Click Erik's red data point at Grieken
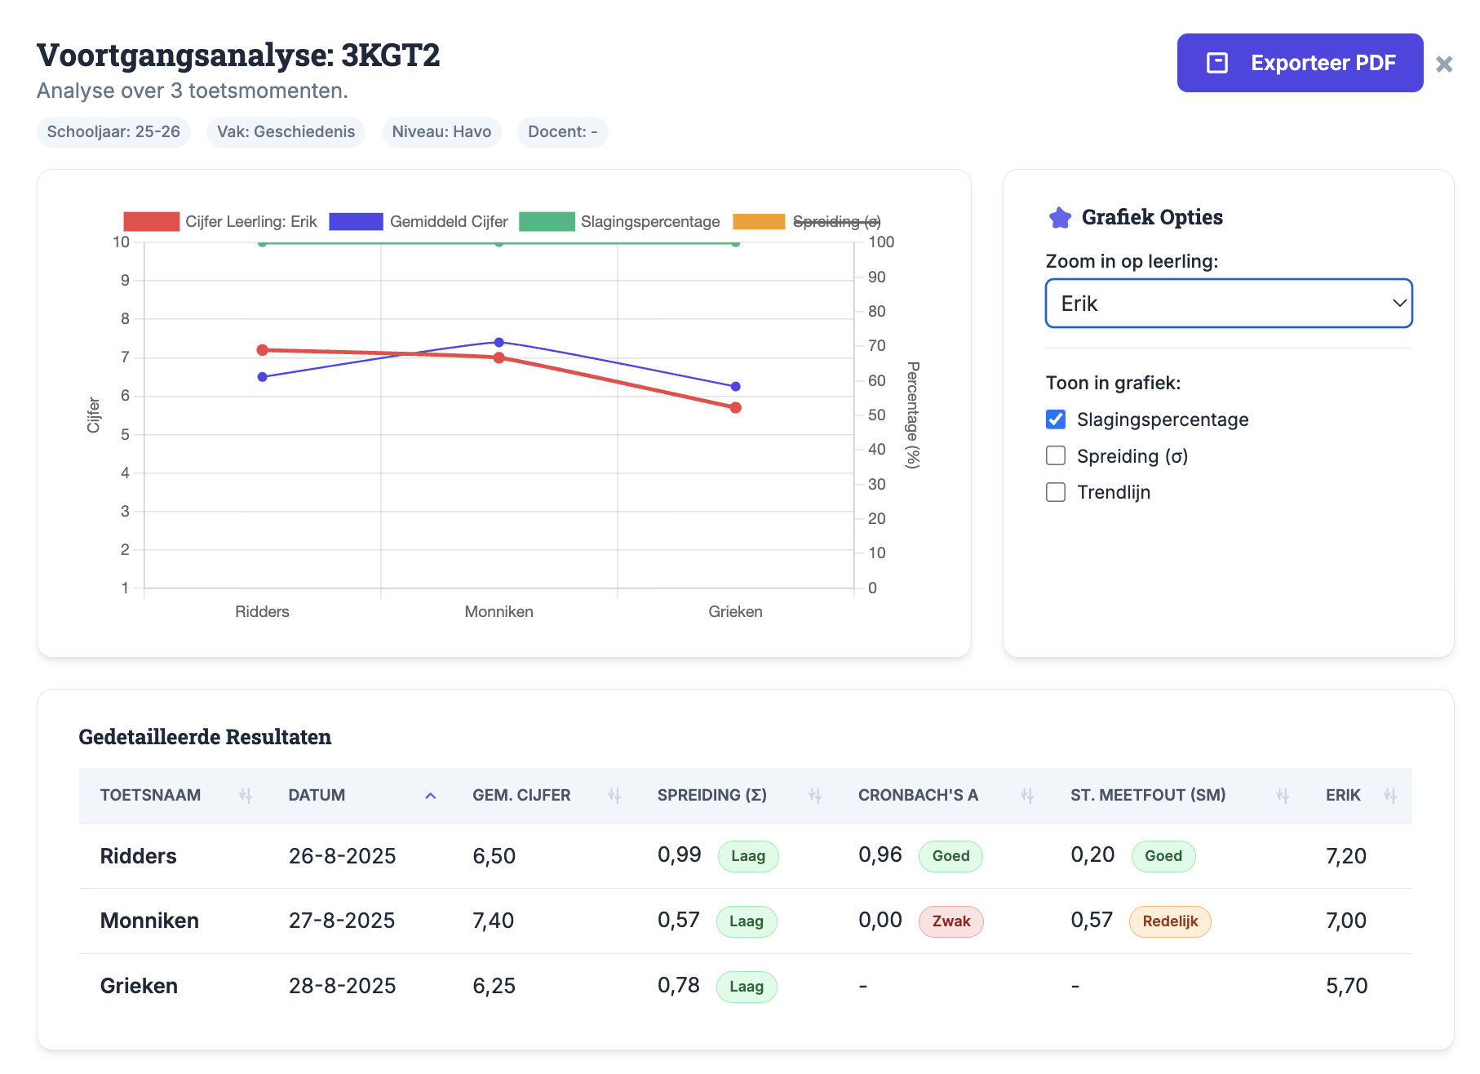The height and width of the screenshot is (1074, 1480). click(735, 407)
